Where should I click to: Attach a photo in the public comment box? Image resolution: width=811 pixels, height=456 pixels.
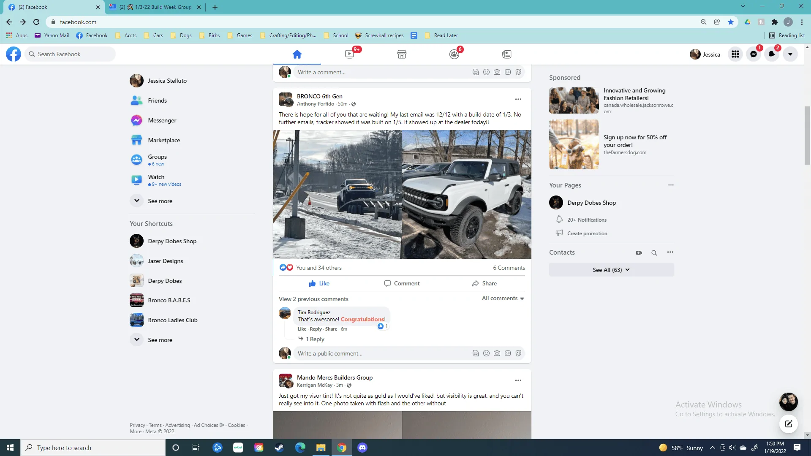pyautogui.click(x=497, y=353)
